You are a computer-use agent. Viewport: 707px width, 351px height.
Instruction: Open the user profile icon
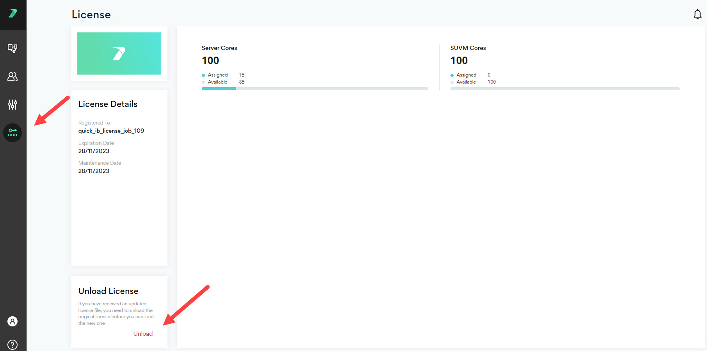12,321
